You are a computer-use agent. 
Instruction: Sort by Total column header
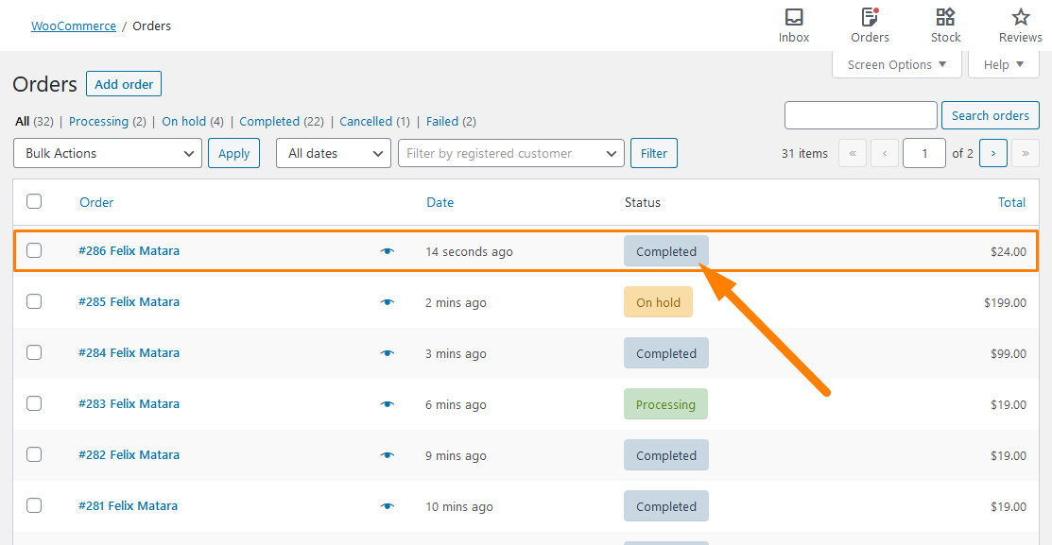coord(1011,202)
